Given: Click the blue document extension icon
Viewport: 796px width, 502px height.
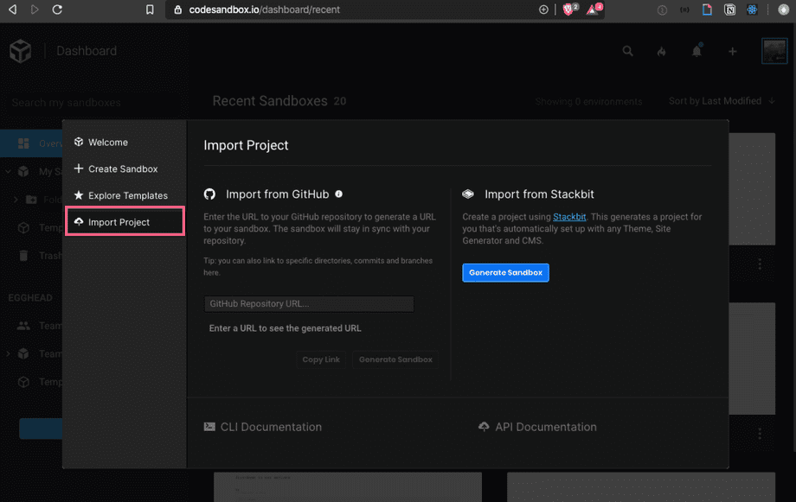Looking at the screenshot, I should point(707,10).
